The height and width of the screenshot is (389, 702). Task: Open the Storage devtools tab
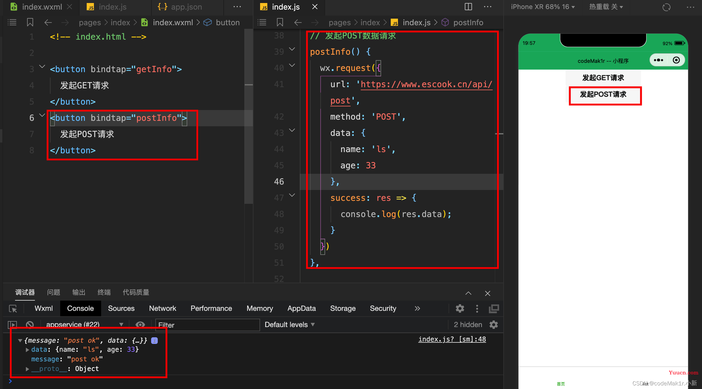pyautogui.click(x=343, y=308)
